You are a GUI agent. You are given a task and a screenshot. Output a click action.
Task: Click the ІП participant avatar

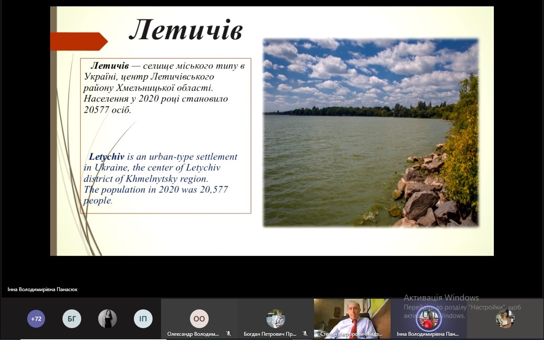click(143, 319)
